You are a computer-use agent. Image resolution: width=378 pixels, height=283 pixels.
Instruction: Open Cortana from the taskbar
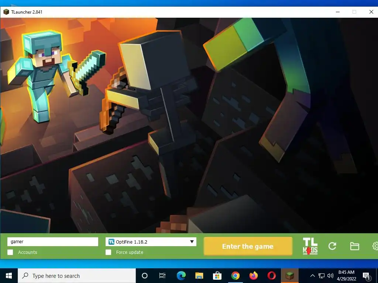pos(145,276)
